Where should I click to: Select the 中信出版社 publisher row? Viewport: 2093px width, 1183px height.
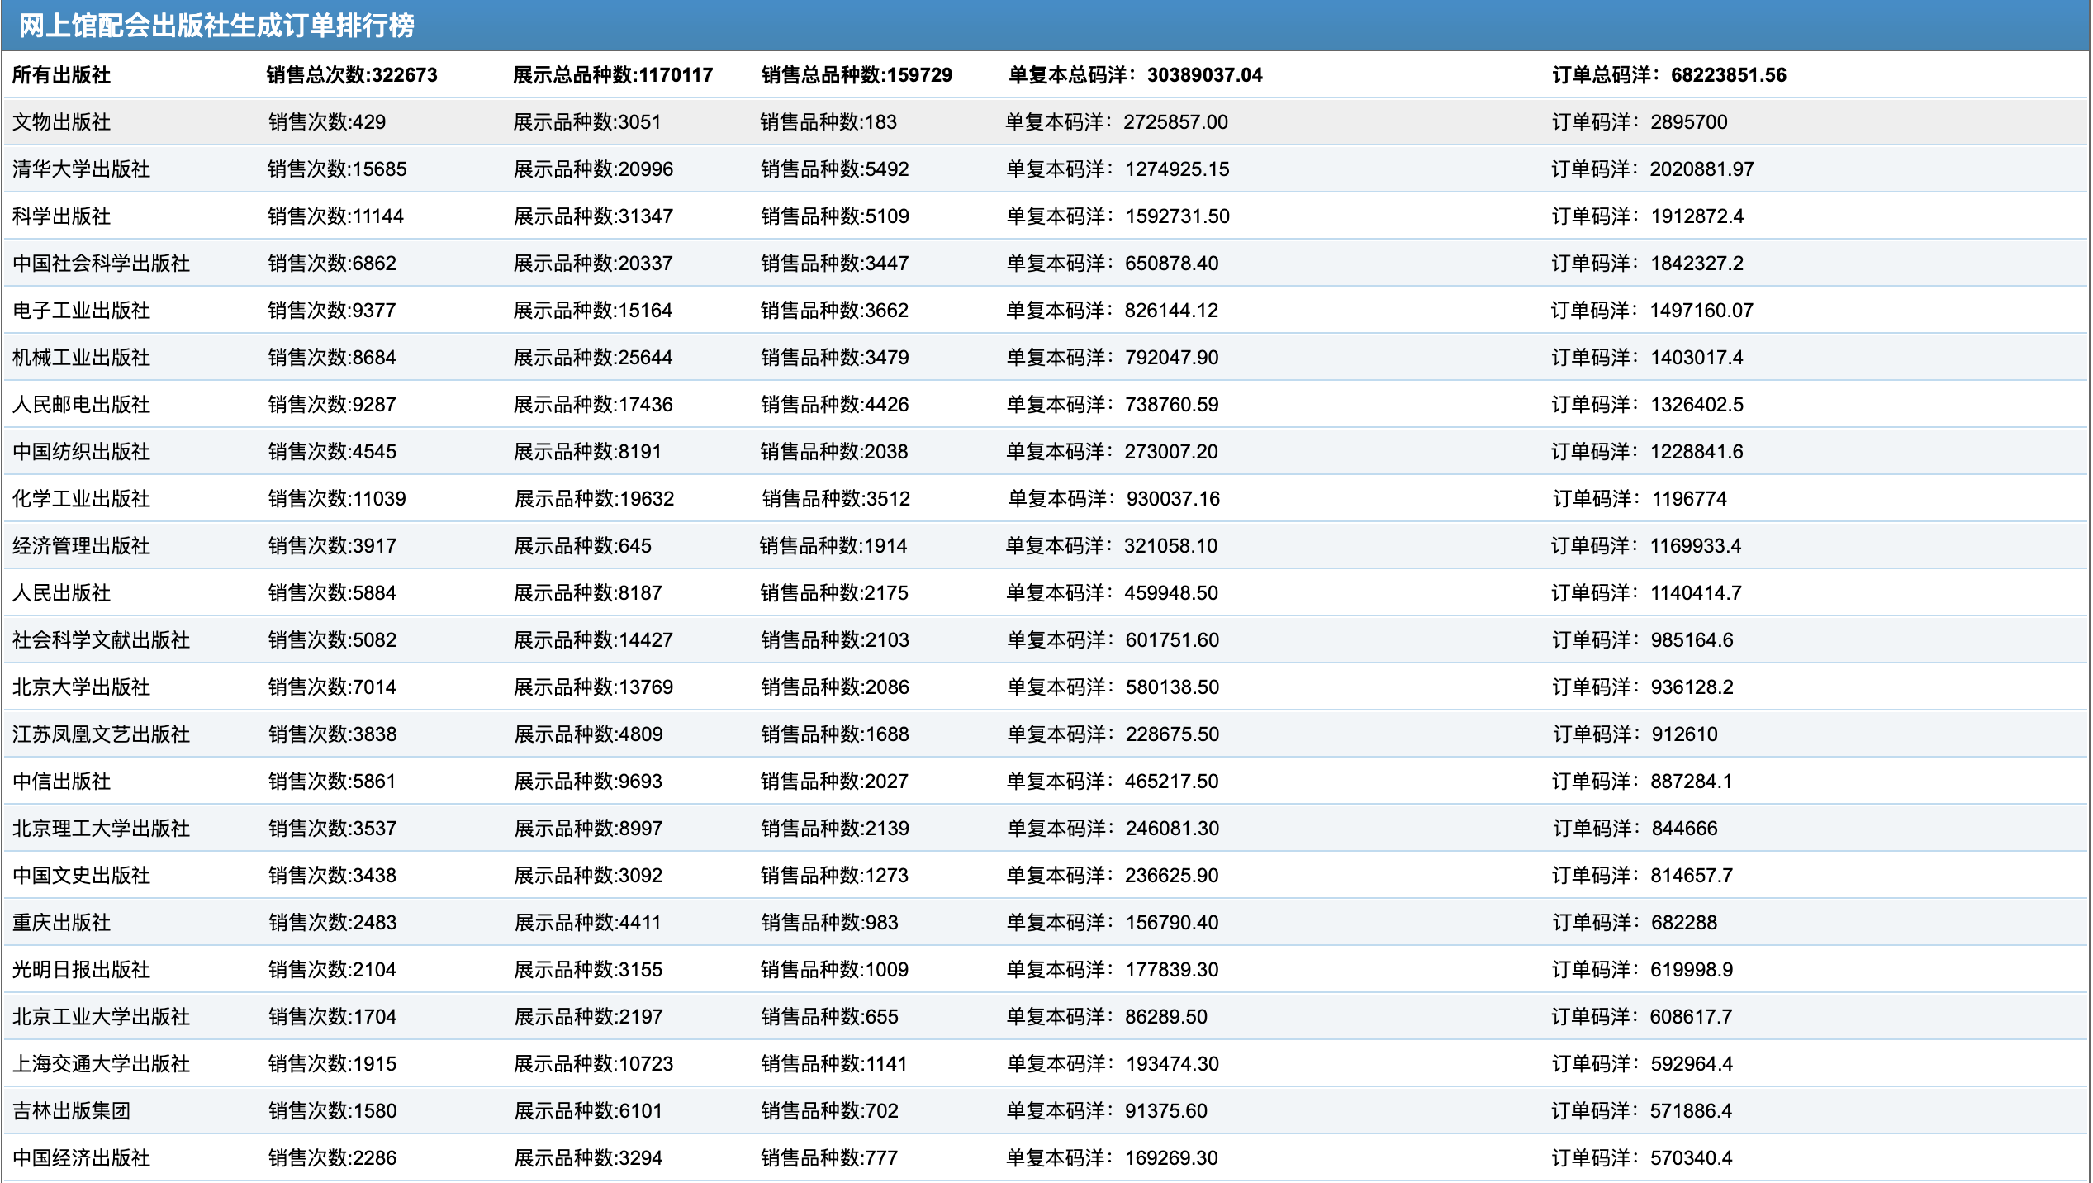tap(61, 782)
